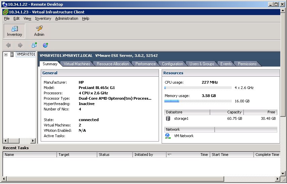This screenshot has width=287, height=184.
Task: Maximize the Remote Desktop window
Action: click(276, 4)
